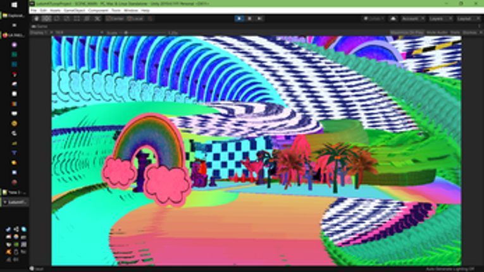Open the Tools menu

pyautogui.click(x=116, y=11)
